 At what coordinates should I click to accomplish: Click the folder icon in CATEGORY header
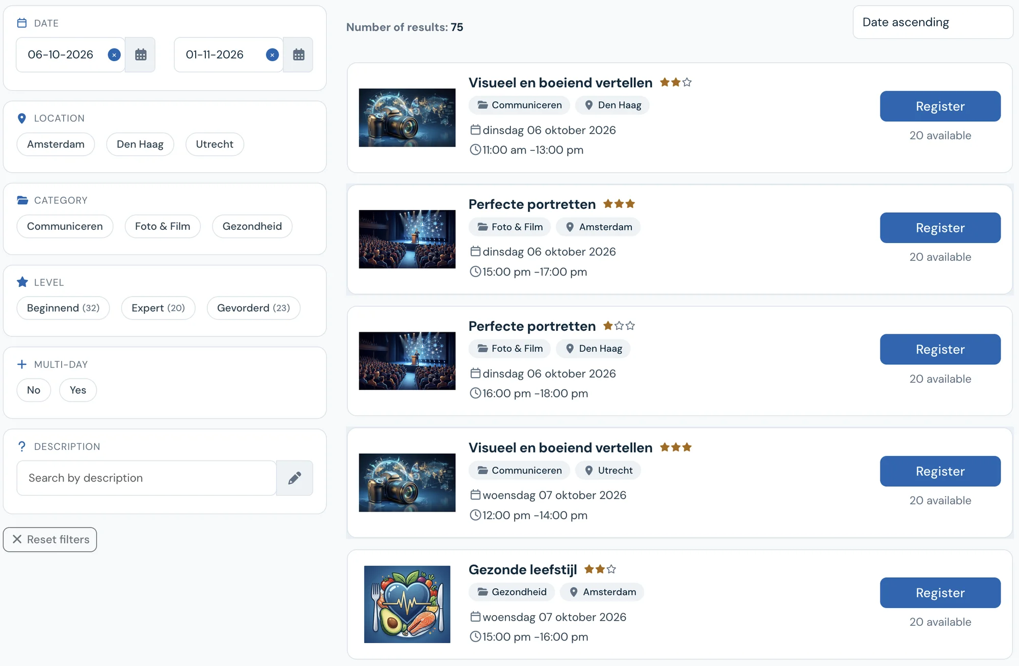[22, 200]
